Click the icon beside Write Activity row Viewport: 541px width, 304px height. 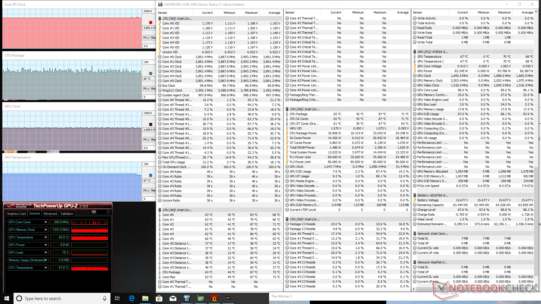point(415,18)
